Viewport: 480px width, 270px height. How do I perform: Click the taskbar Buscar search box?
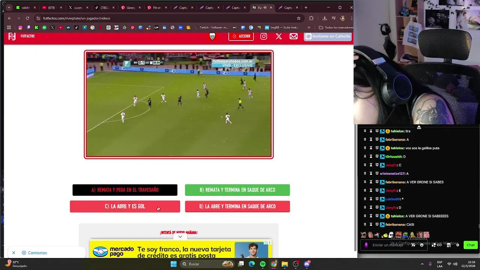click(207, 264)
